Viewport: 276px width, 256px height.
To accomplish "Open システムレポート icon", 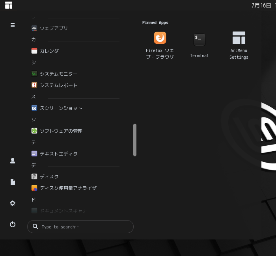I will pyautogui.click(x=34, y=85).
